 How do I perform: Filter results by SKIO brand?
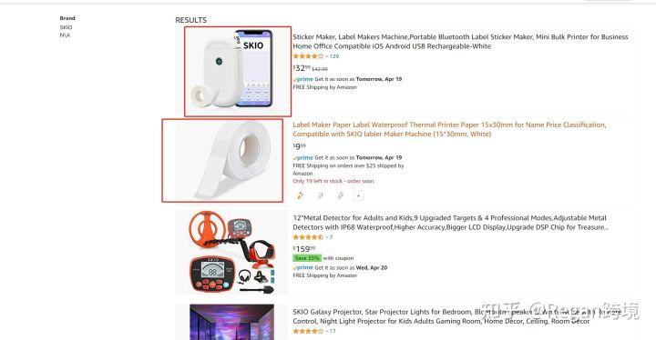(66, 27)
